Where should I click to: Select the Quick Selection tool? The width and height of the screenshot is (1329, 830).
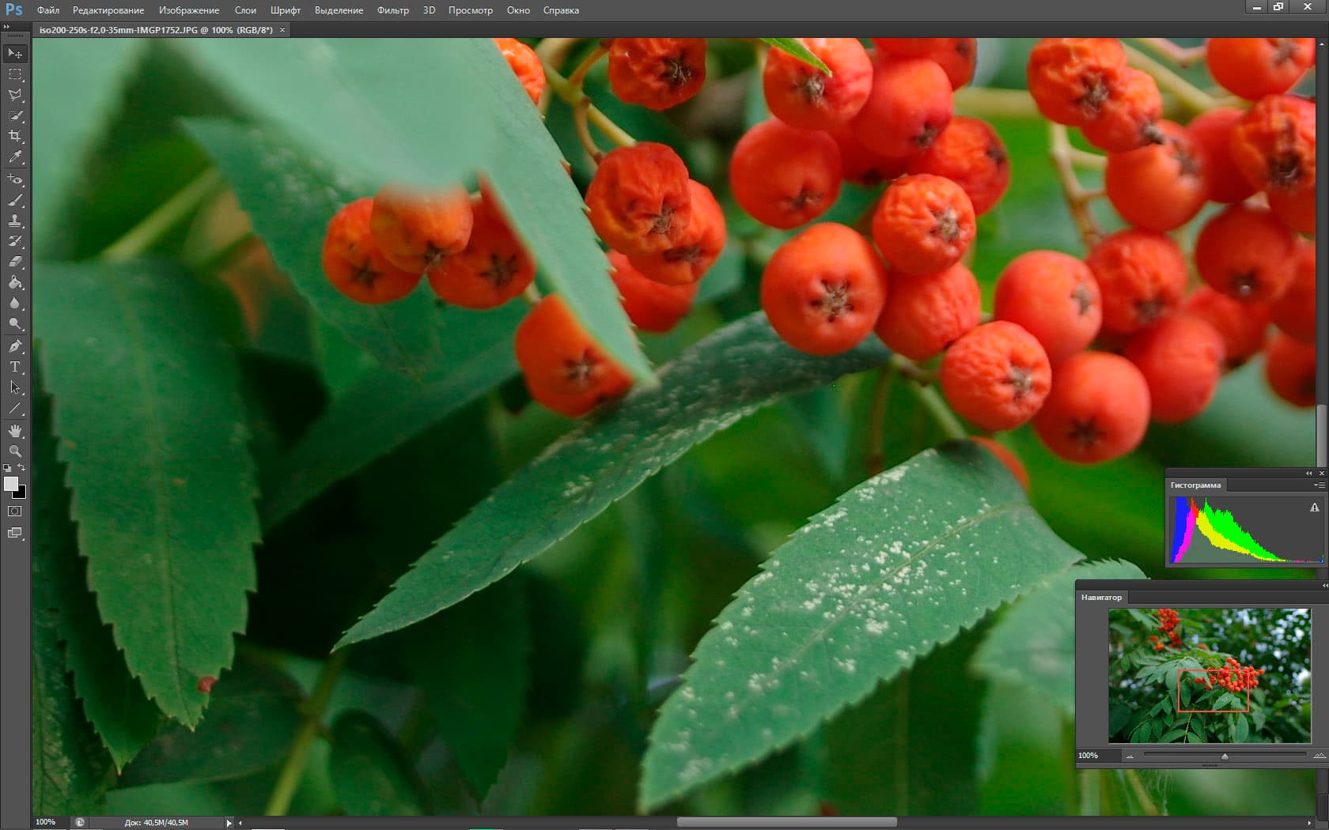(x=15, y=115)
